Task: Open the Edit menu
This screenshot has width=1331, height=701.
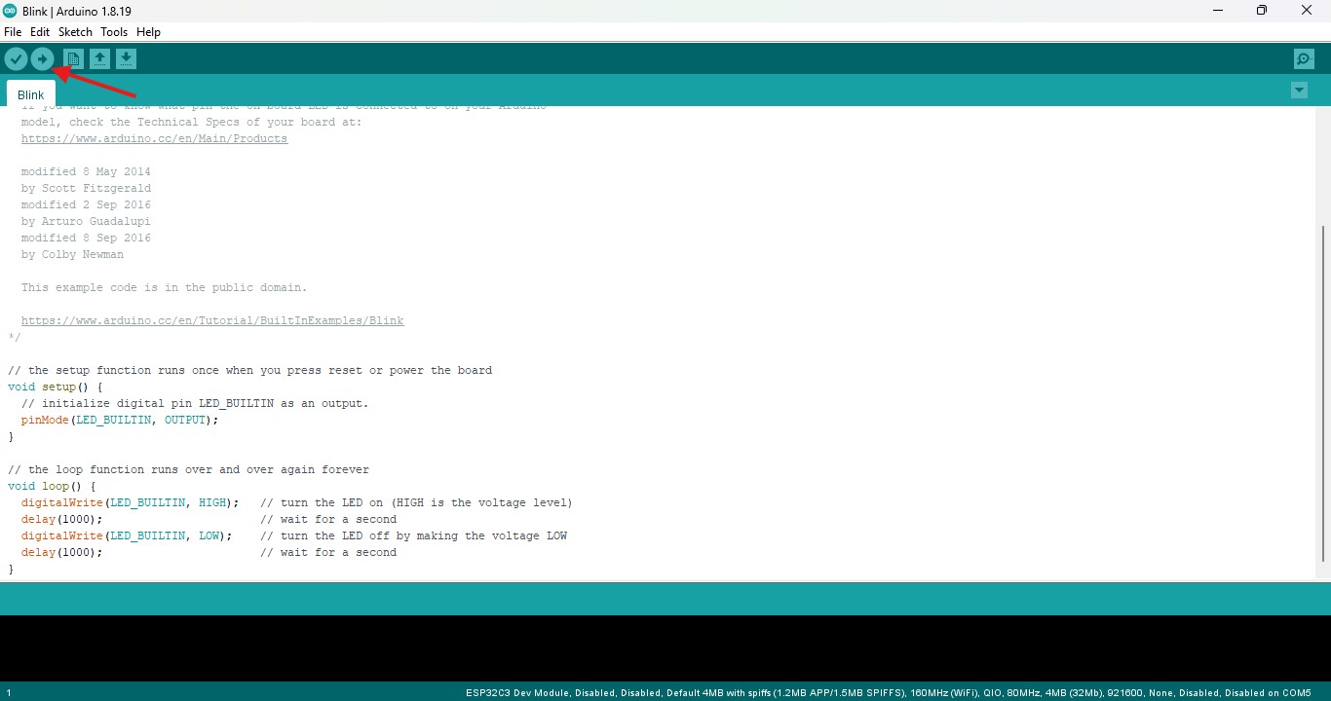Action: click(40, 32)
